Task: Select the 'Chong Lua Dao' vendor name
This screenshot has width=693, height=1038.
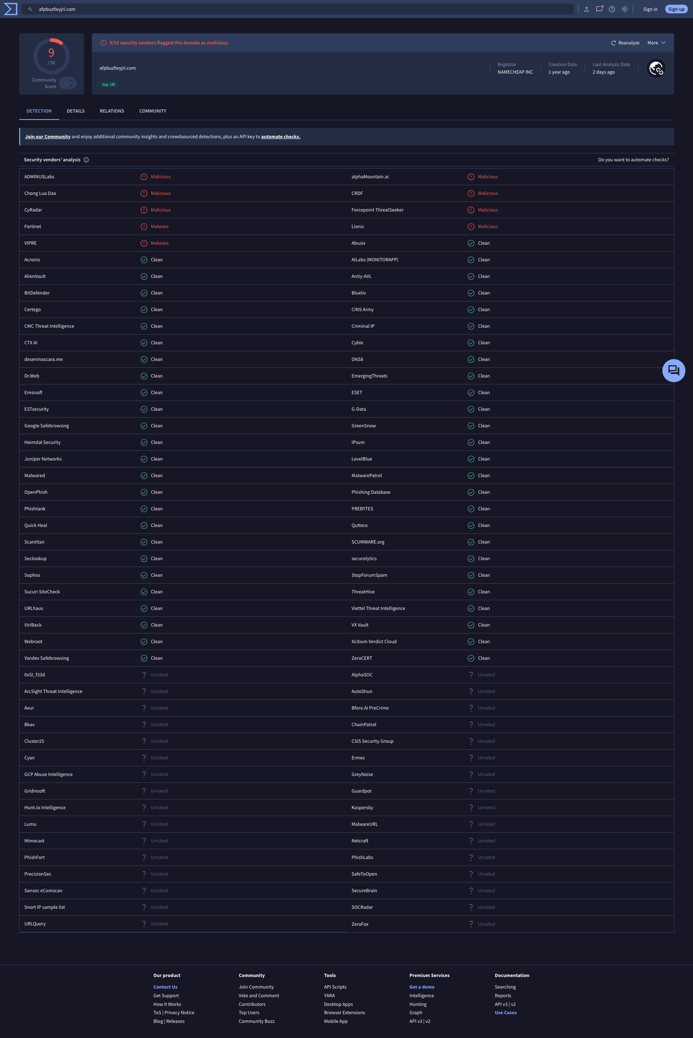Action: point(40,193)
